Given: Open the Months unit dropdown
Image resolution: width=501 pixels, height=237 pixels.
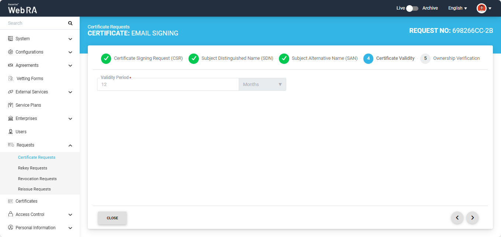Looking at the screenshot, I should click(x=262, y=85).
